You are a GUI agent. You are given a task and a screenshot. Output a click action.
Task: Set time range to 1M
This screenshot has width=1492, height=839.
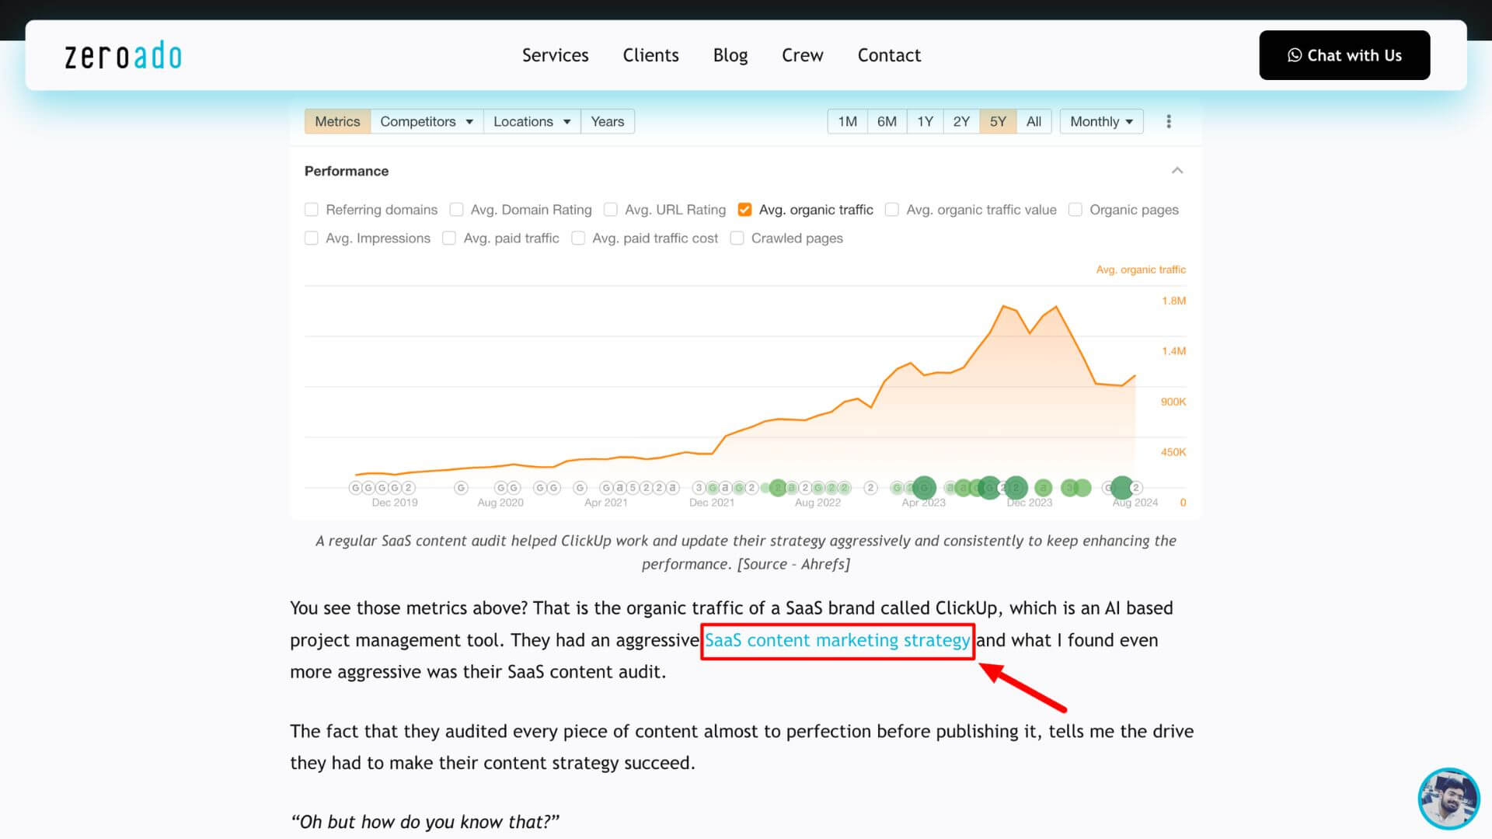click(847, 121)
